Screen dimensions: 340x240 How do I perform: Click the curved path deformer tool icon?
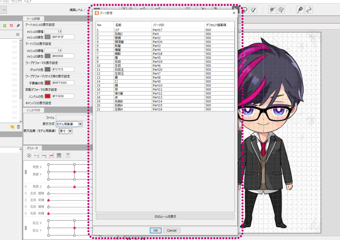pos(308,10)
